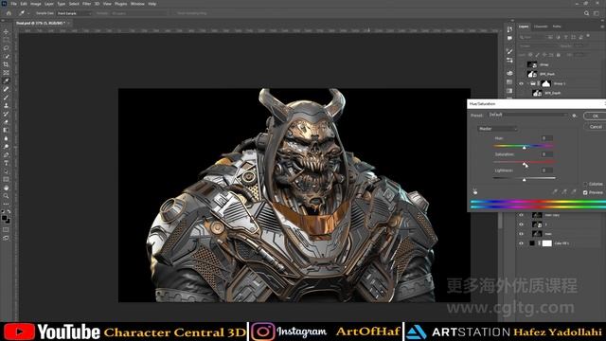Viewport: 606px width, 341px height.
Task: Open the Window menu
Action: point(137,4)
